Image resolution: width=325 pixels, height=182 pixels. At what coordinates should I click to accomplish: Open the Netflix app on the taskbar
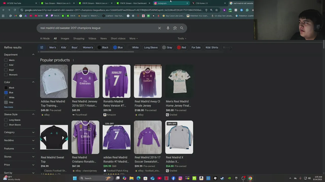click(166, 178)
